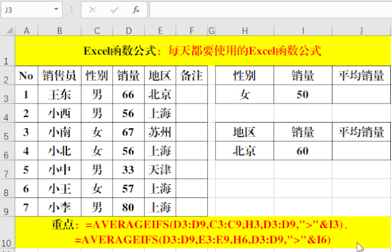
Task: Click the cell containing '小中'
Action: click(x=60, y=169)
